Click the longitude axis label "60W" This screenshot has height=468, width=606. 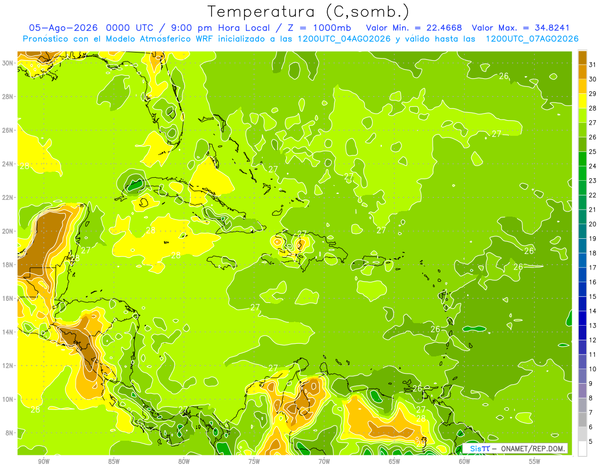pos(465,461)
